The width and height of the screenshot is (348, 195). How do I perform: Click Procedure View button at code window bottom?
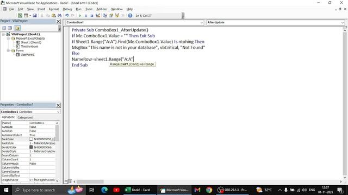tap(66, 181)
